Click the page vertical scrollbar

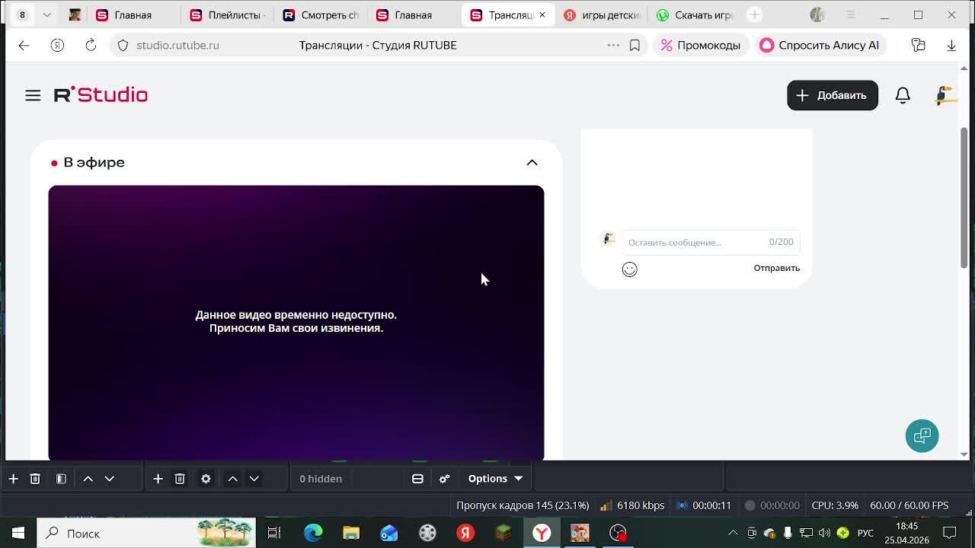(x=964, y=198)
